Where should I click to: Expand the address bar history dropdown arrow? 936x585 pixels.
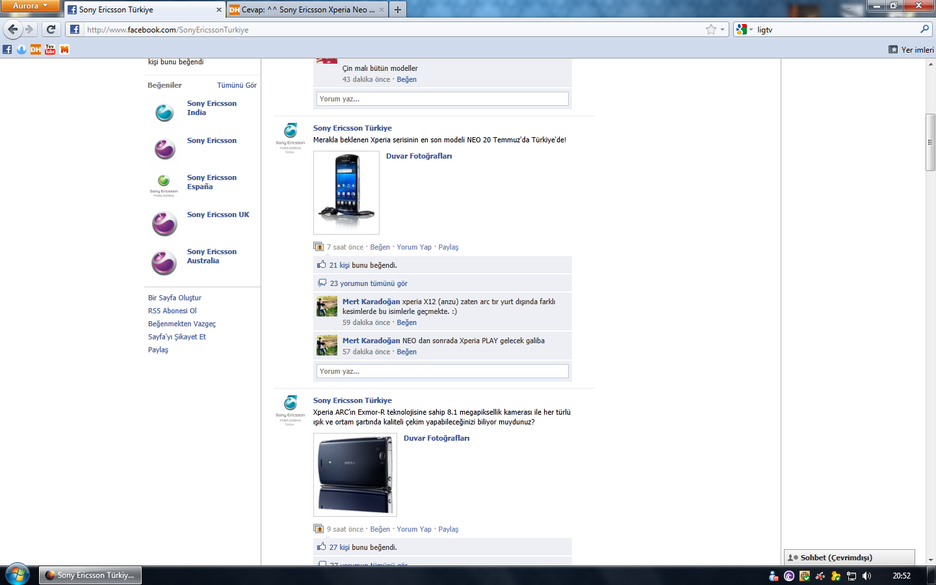point(722,29)
